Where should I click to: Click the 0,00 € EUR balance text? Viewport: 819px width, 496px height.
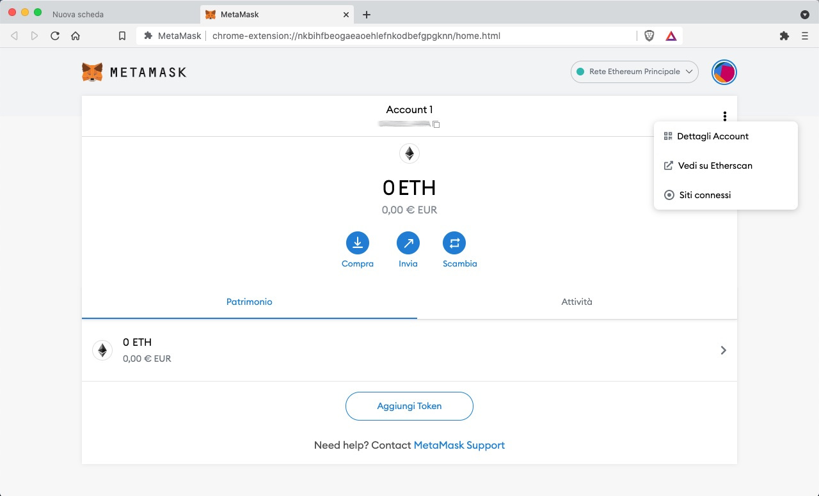coord(409,210)
